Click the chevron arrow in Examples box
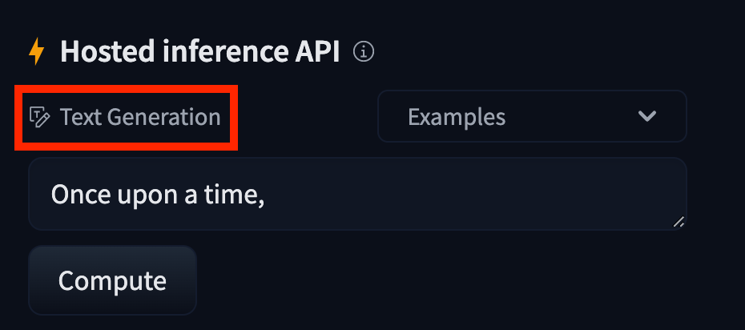Image resolution: width=745 pixels, height=330 pixels. 647,116
